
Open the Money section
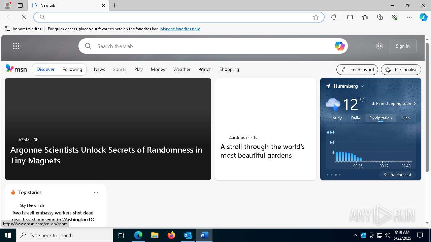click(x=158, y=69)
